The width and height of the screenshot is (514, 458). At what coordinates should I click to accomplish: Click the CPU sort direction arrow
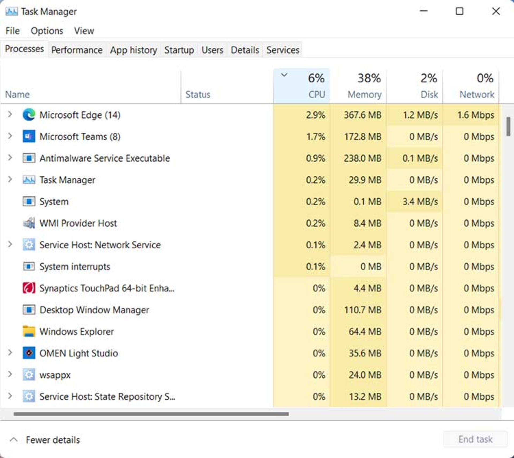(284, 76)
